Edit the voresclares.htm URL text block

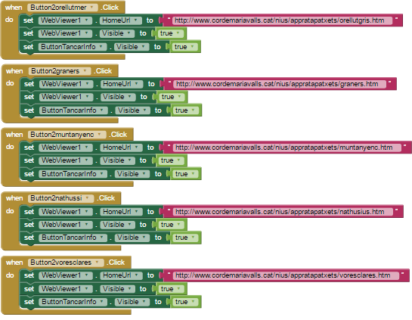click(x=286, y=275)
